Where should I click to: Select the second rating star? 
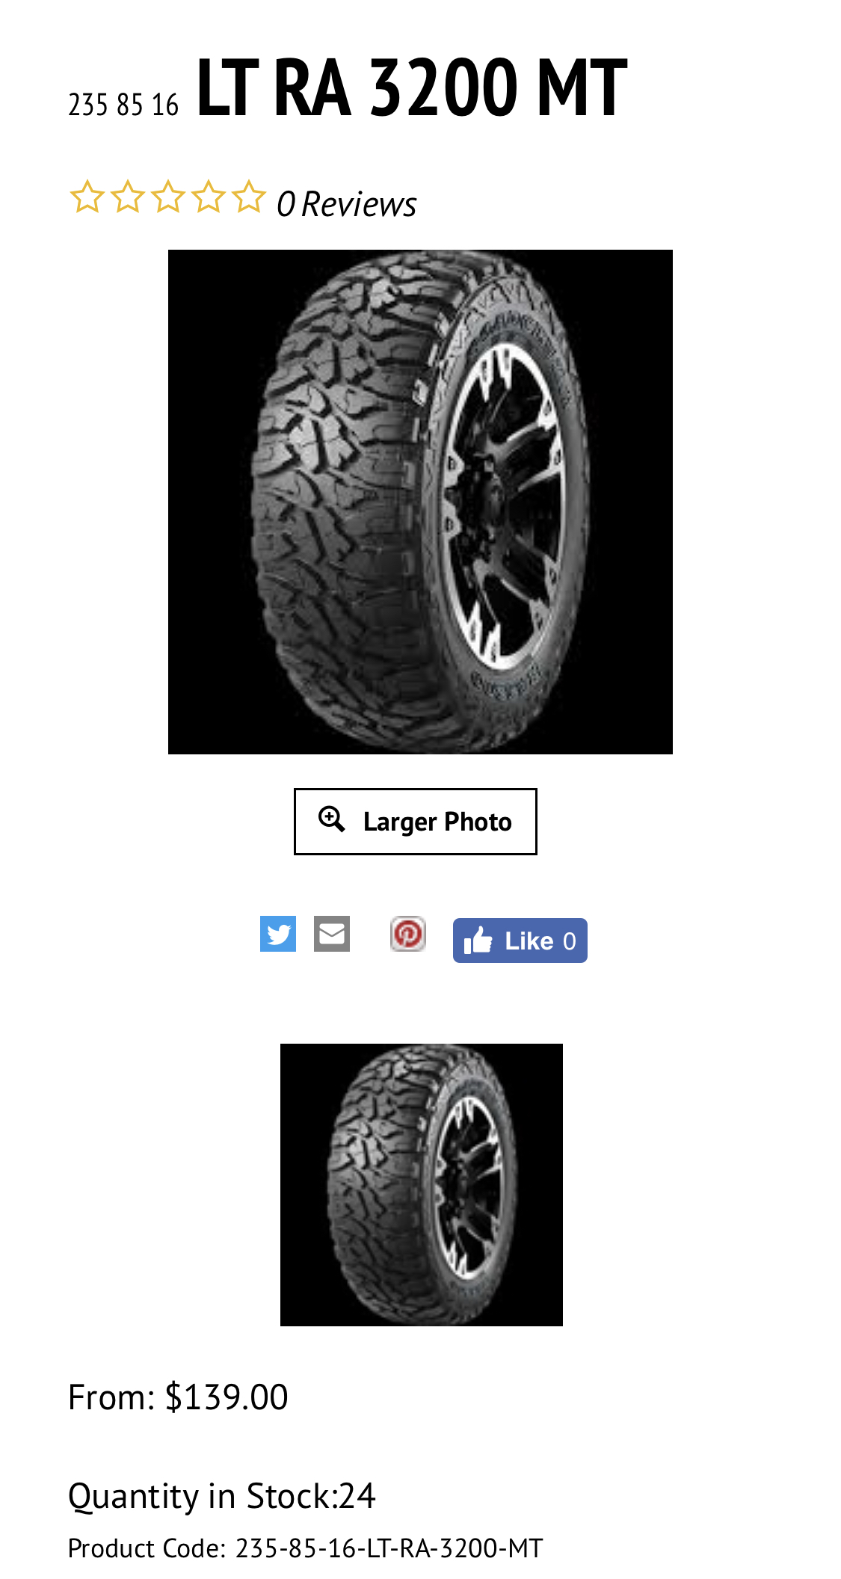tap(128, 197)
